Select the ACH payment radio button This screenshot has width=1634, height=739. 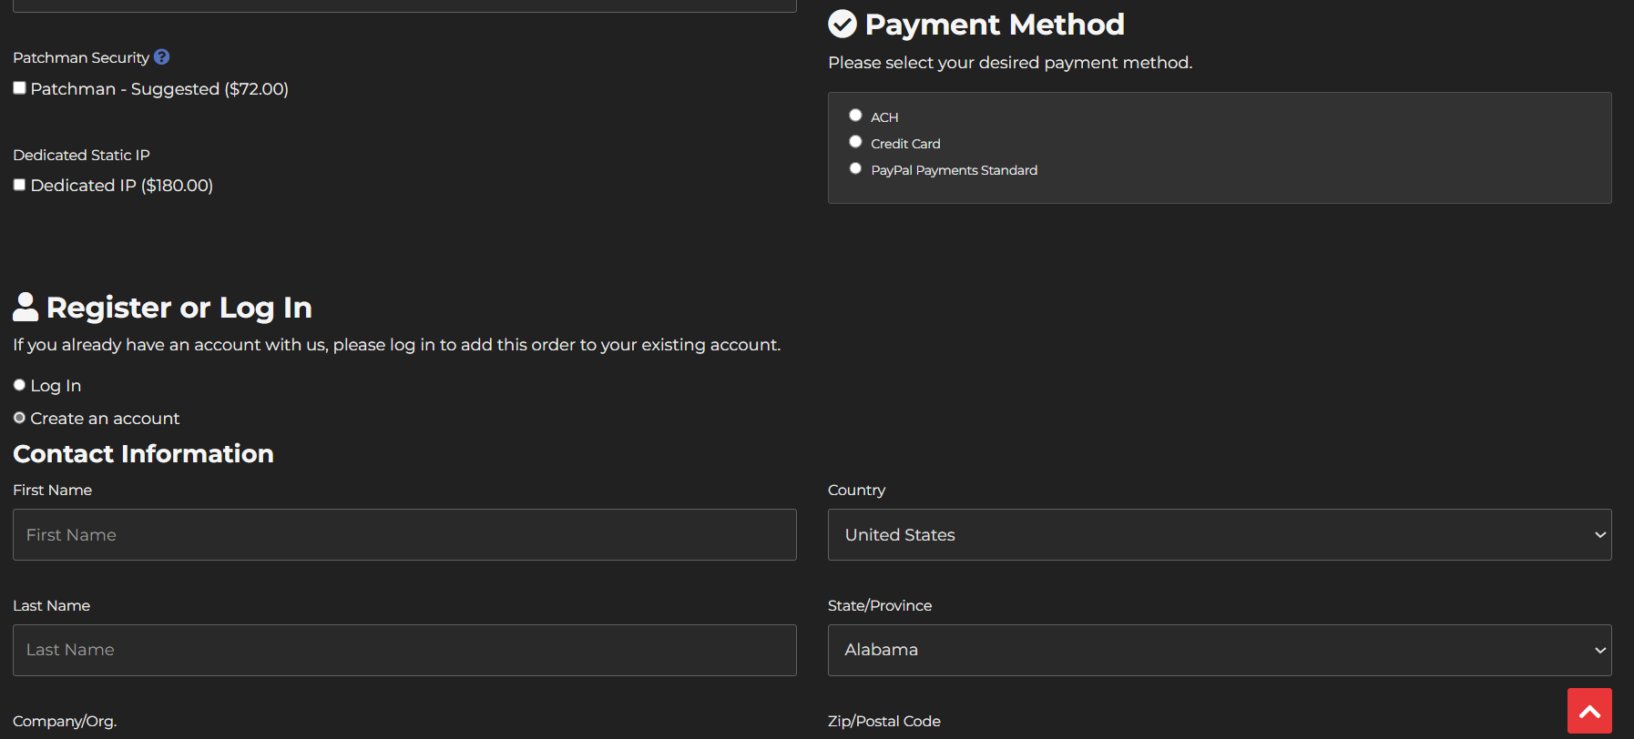(x=855, y=116)
